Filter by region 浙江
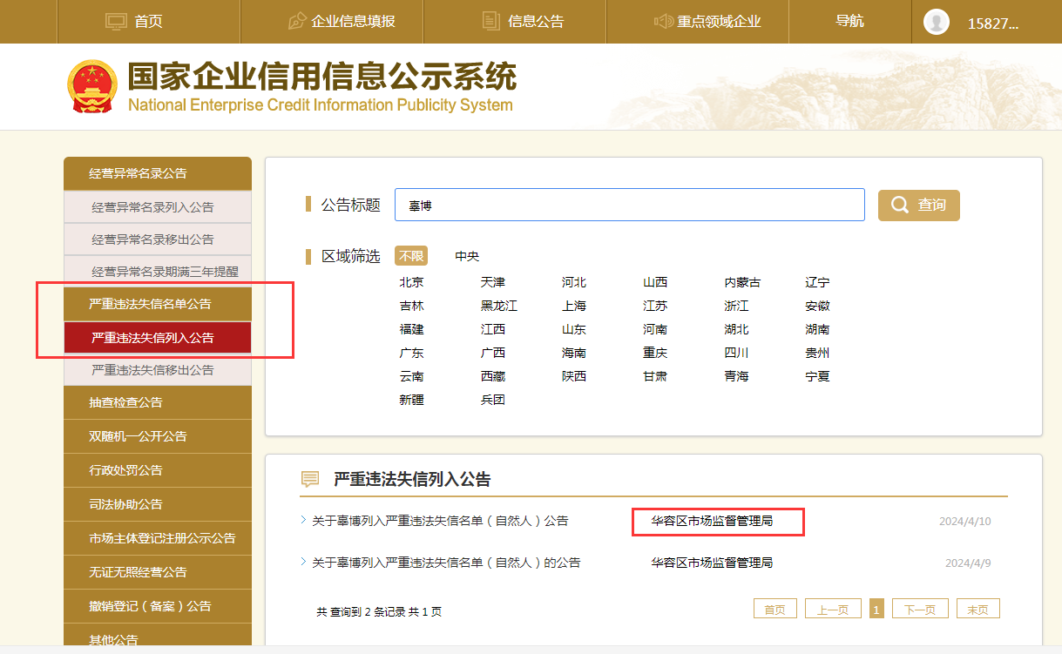1062x654 pixels. (736, 306)
